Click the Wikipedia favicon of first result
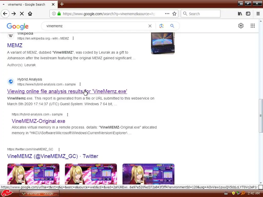The height and width of the screenshot is (197, 263). (x=11, y=36)
